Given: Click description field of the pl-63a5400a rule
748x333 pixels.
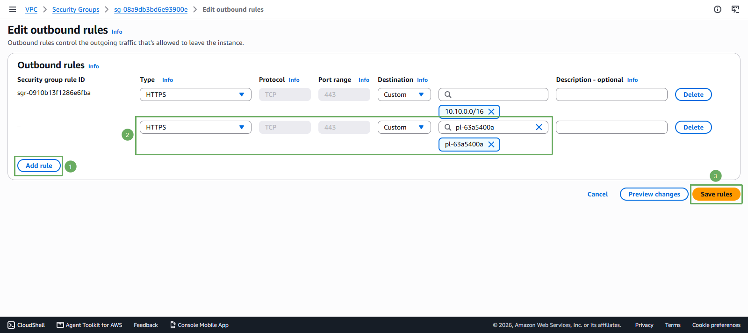Looking at the screenshot, I should pos(611,127).
